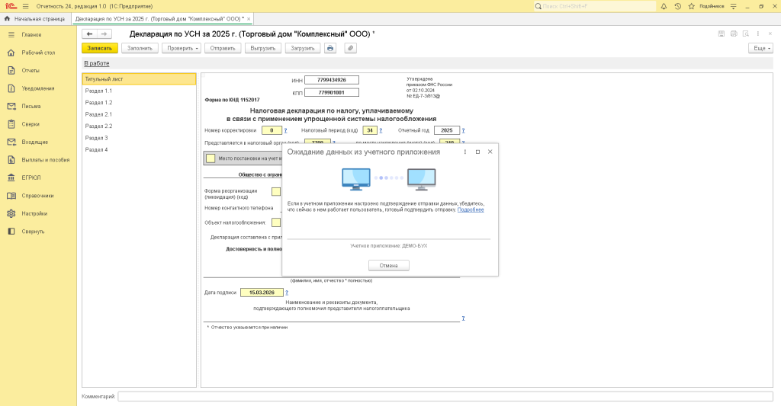Go back with the left arrow button

[90, 34]
